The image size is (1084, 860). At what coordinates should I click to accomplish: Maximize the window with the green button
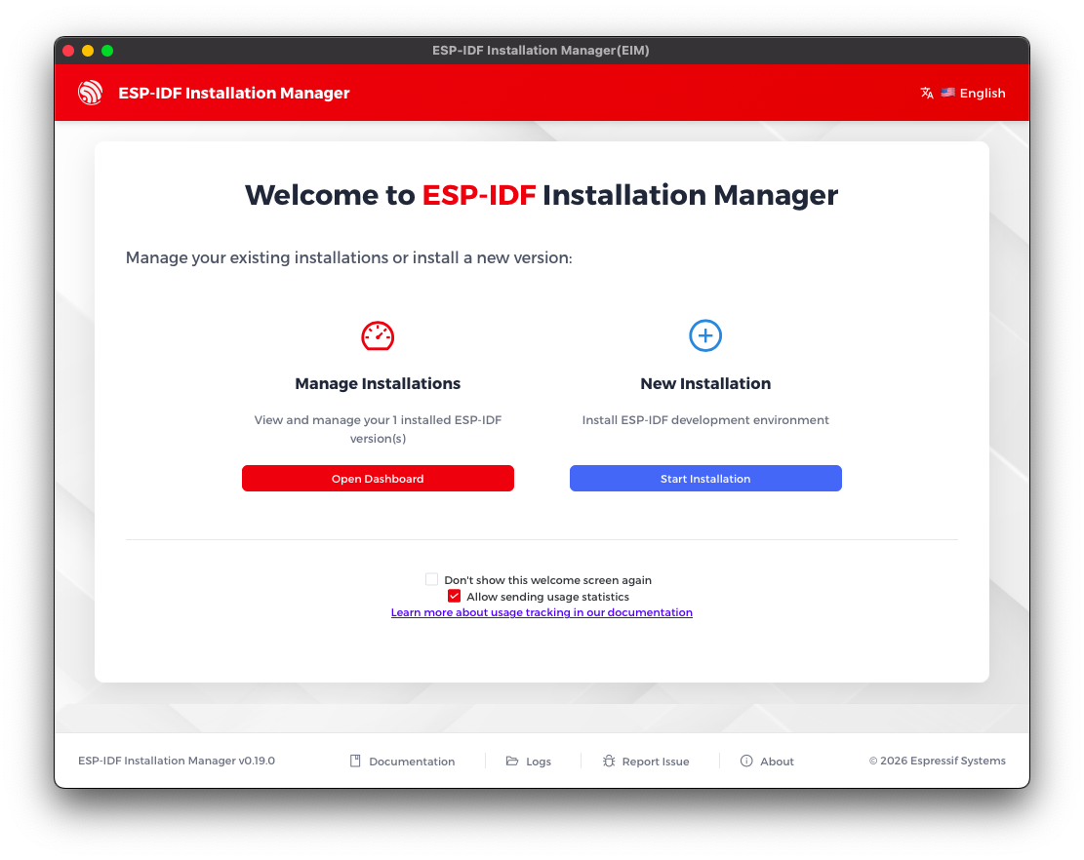107,51
